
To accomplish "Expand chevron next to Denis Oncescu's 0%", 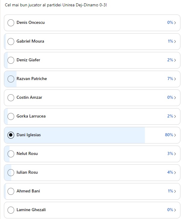I will point(175,23).
